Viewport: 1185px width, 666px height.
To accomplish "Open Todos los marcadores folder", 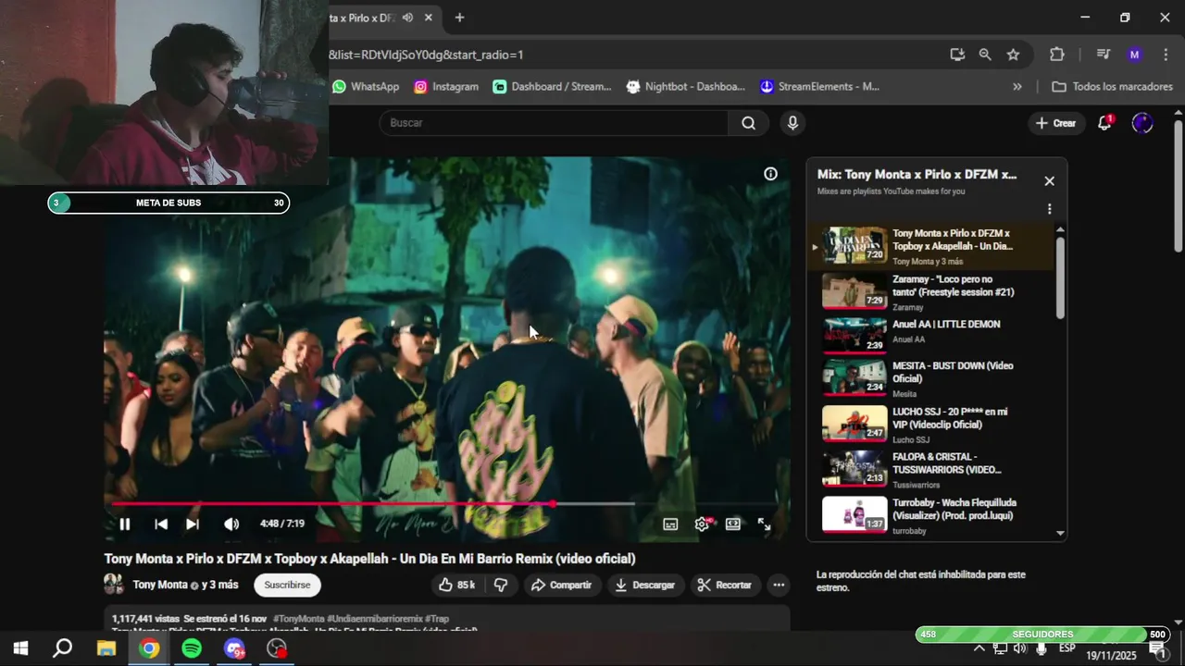I will (1112, 86).
